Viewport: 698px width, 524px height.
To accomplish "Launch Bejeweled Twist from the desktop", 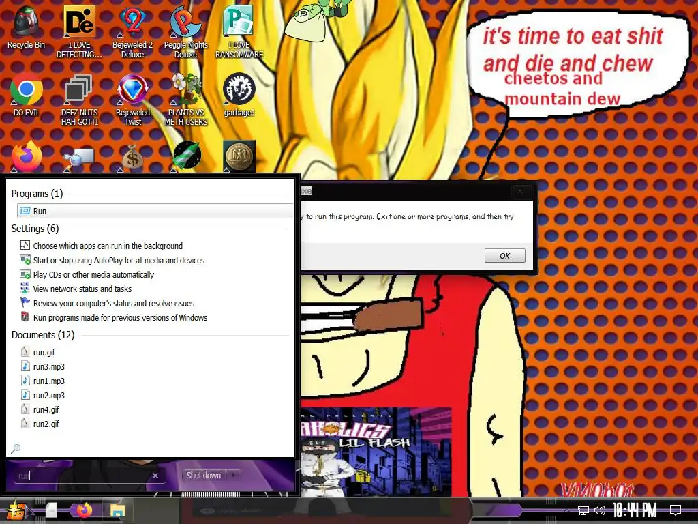I will [132, 100].
